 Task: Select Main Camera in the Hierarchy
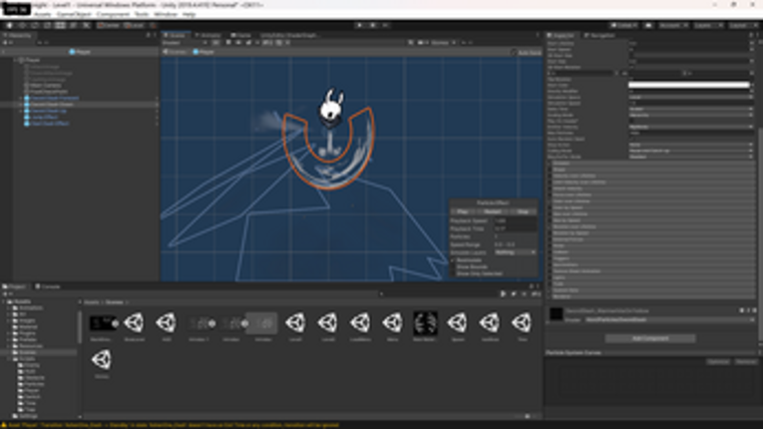[44, 85]
